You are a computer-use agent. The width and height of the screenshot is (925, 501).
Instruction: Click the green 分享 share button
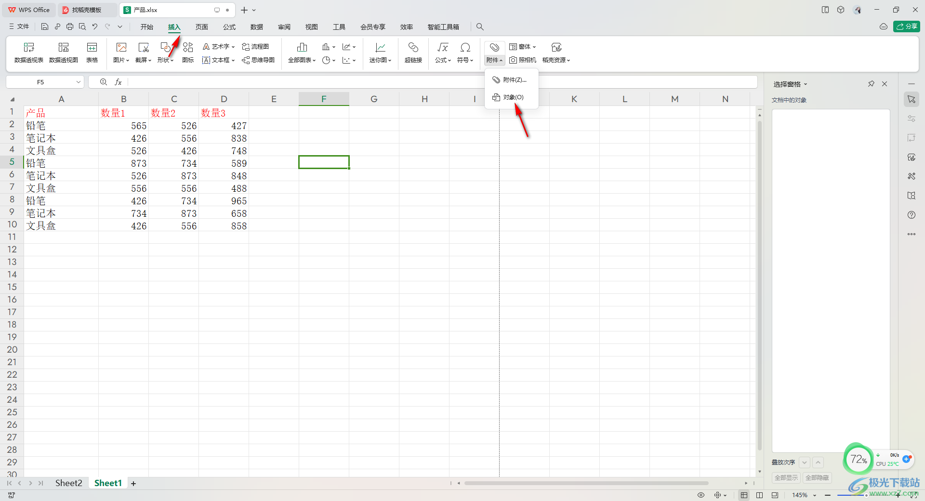[x=907, y=26]
